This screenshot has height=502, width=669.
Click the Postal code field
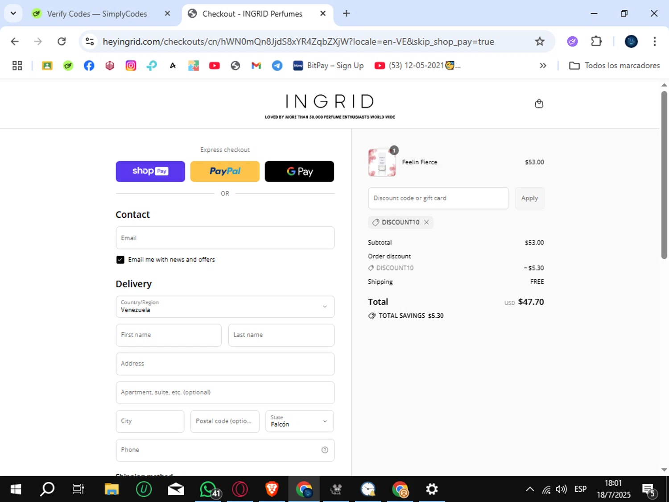[225, 421]
